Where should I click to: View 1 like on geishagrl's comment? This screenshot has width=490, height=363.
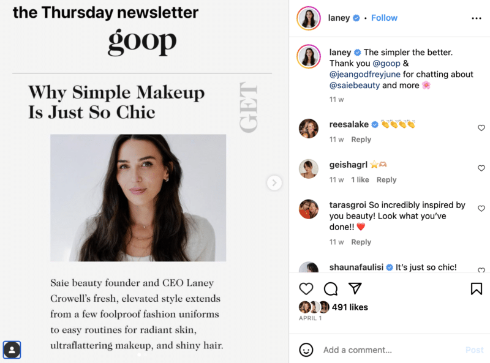pyautogui.click(x=360, y=179)
